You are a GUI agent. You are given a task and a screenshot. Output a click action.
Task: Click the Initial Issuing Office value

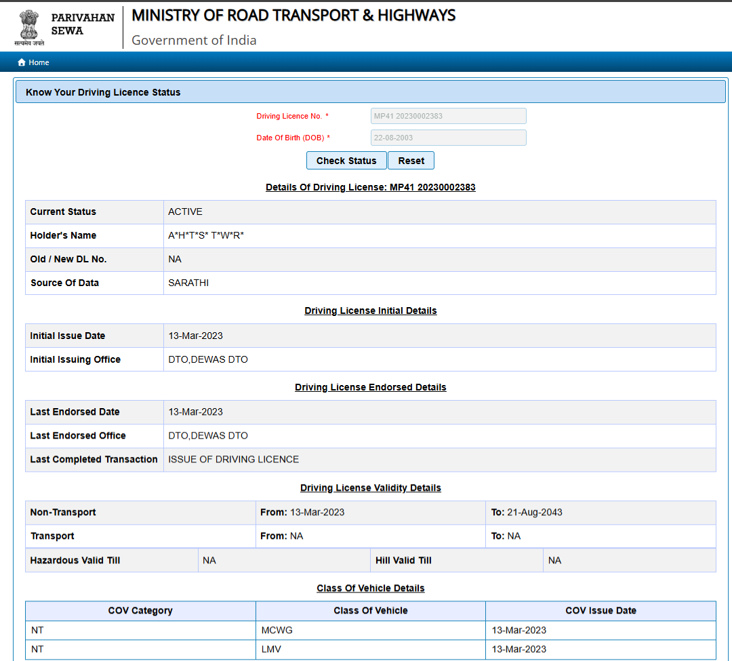coord(208,359)
